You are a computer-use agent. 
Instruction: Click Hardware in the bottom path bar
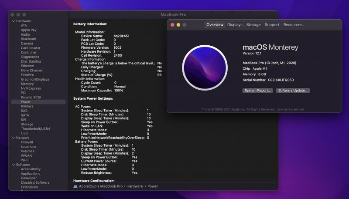tap(135, 186)
